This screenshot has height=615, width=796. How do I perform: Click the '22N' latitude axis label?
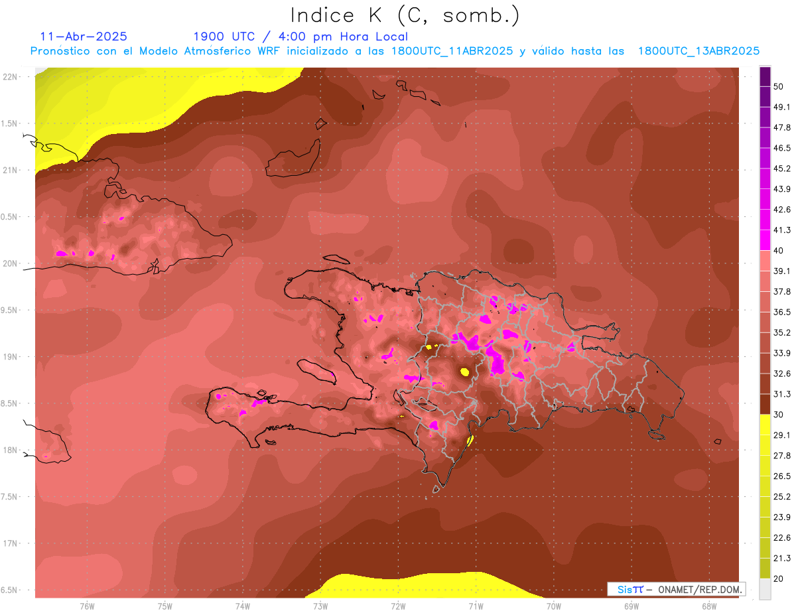pos(10,77)
